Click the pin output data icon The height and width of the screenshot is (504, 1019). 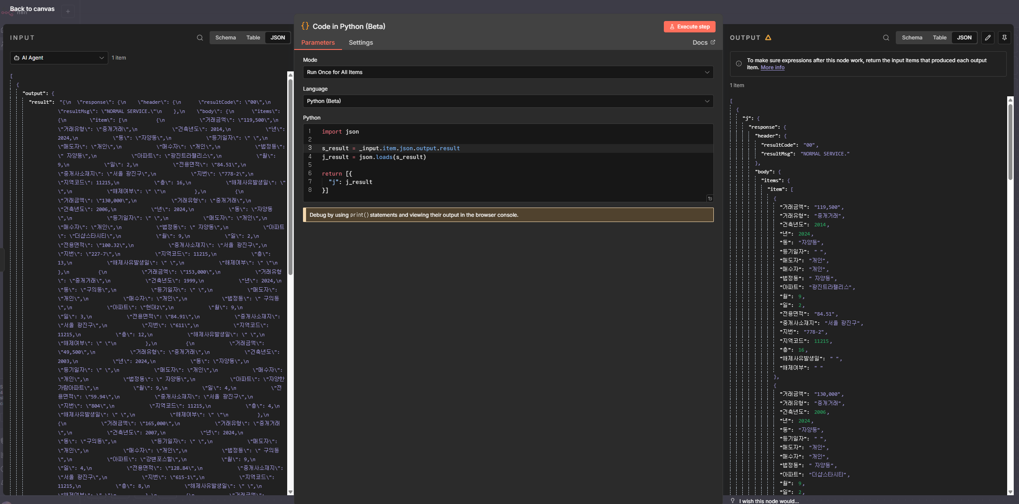pyautogui.click(x=1005, y=38)
